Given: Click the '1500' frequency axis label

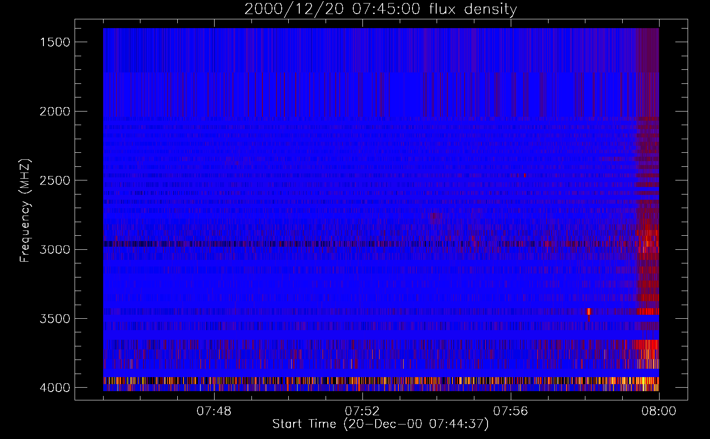Looking at the screenshot, I should point(55,42).
